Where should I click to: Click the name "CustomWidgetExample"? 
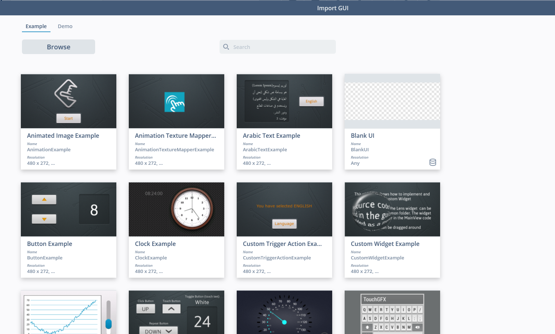[x=378, y=258]
